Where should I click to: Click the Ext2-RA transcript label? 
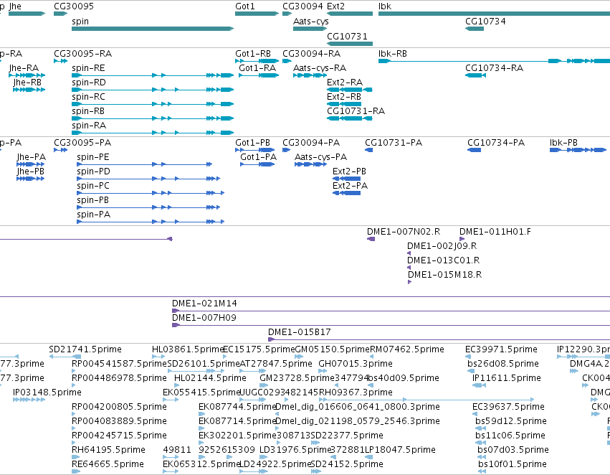point(345,82)
